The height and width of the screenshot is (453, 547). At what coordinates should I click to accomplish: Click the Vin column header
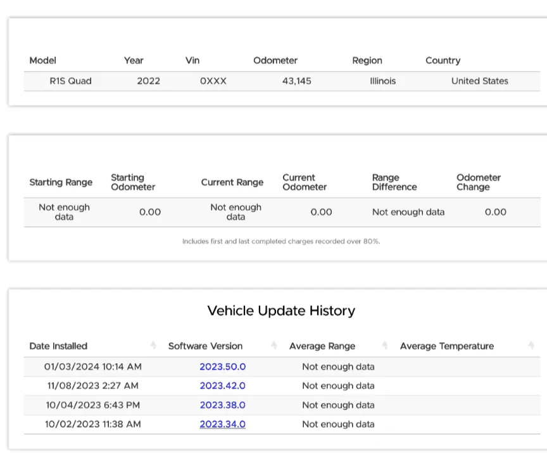coord(192,60)
